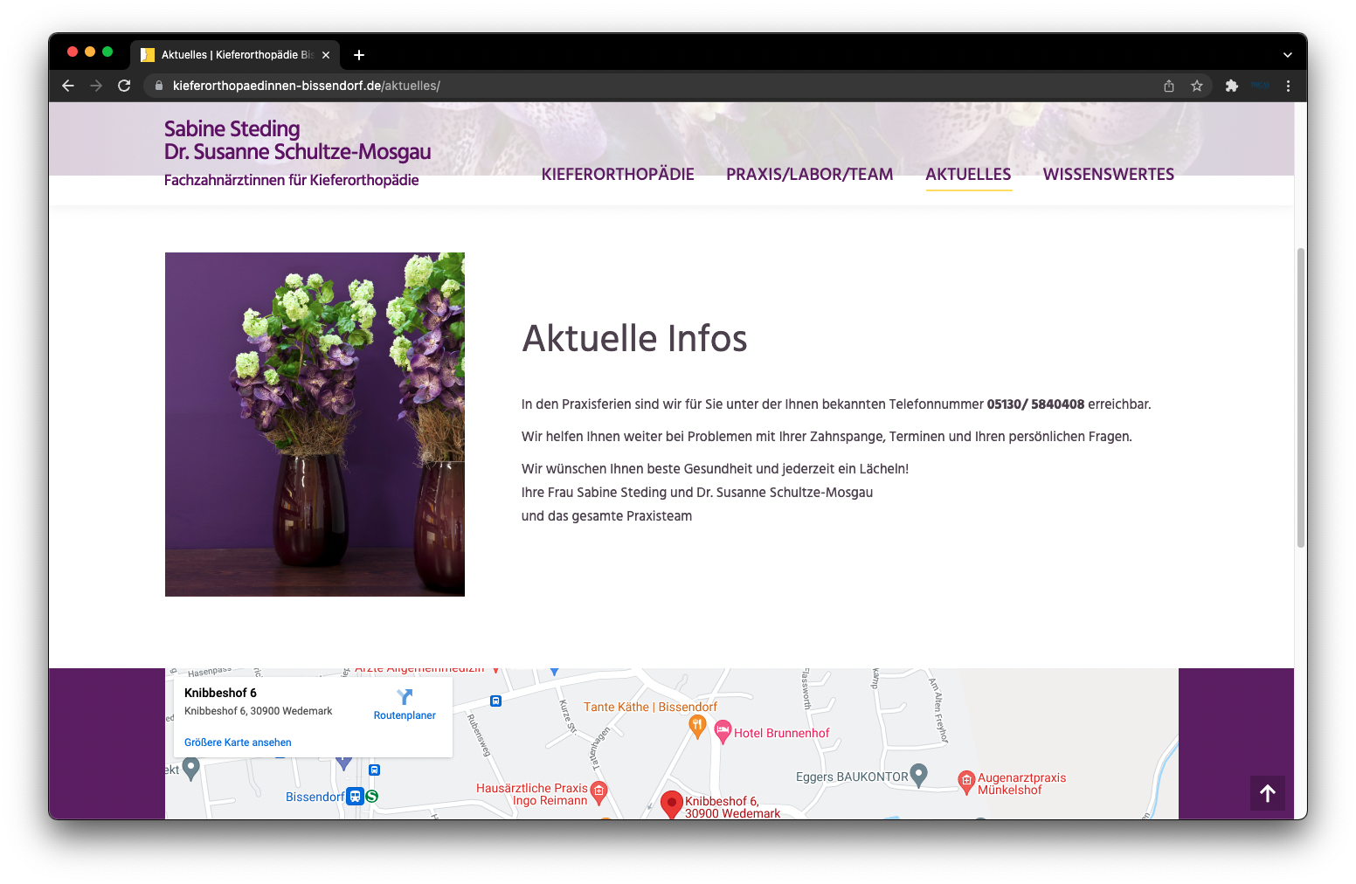Open the KIEFERORTHOPÄDIE menu

618,174
